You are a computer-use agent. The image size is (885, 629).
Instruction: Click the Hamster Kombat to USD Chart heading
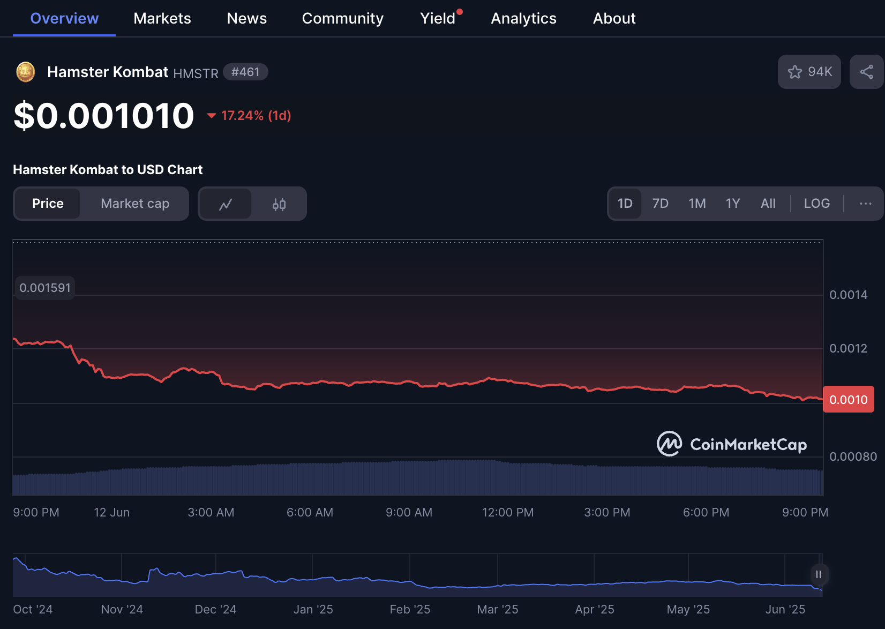click(x=108, y=170)
